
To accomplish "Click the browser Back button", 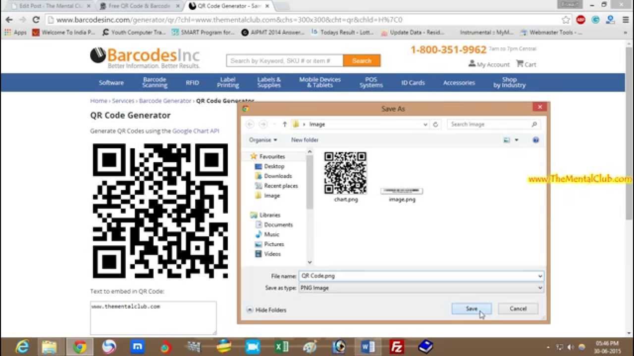I will click(9, 20).
